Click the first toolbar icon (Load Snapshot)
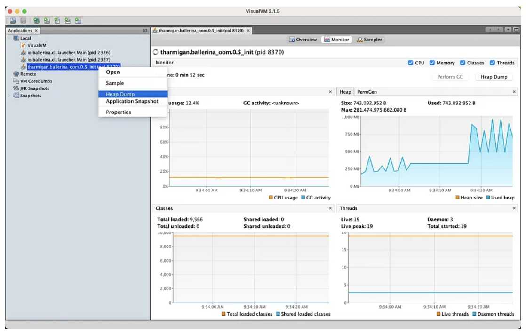The image size is (526, 335). [x=13, y=21]
